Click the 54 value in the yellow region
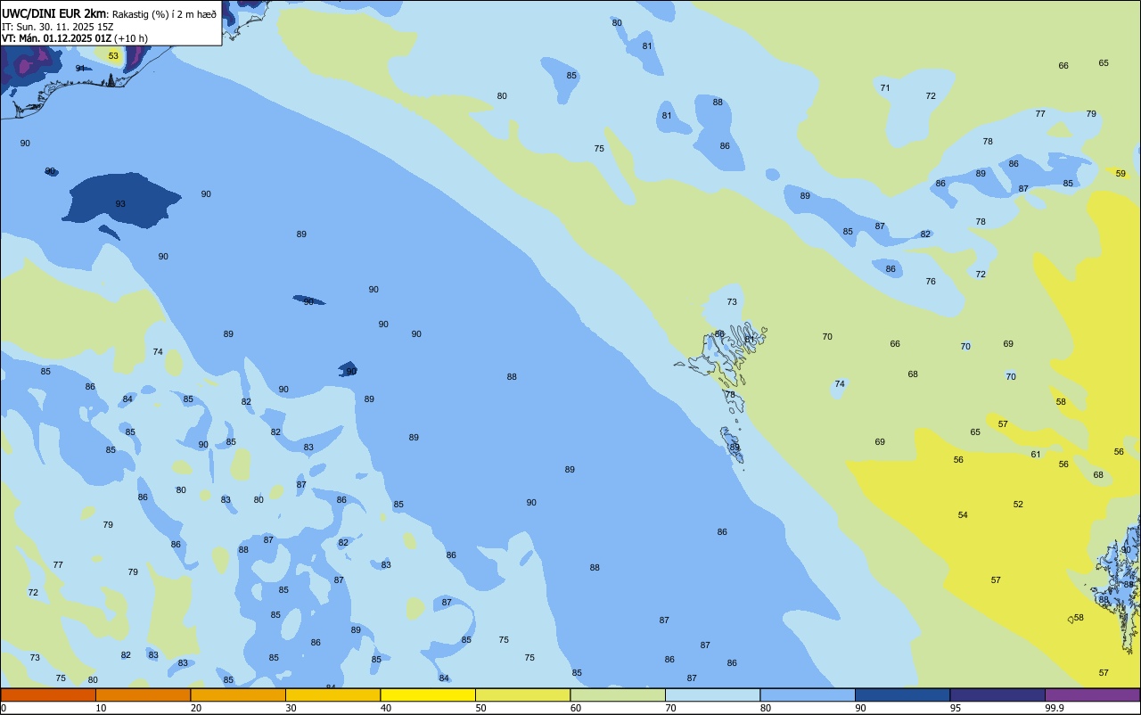Screen dimensions: 1141x715 963,515
